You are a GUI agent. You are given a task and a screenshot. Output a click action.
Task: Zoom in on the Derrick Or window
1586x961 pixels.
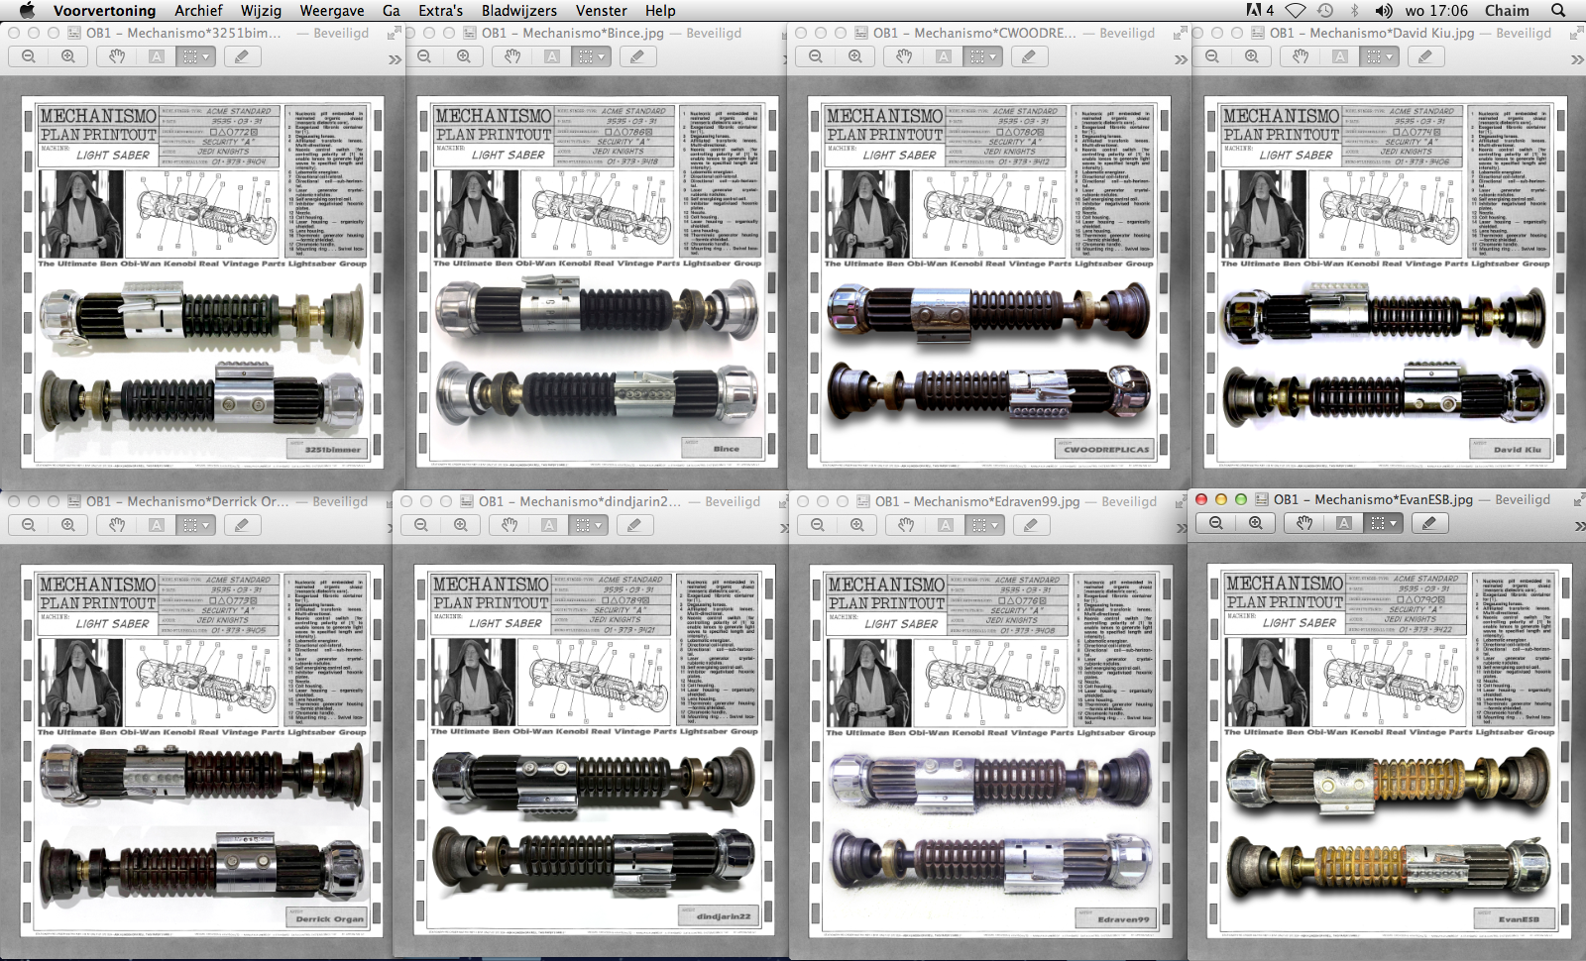[67, 525]
